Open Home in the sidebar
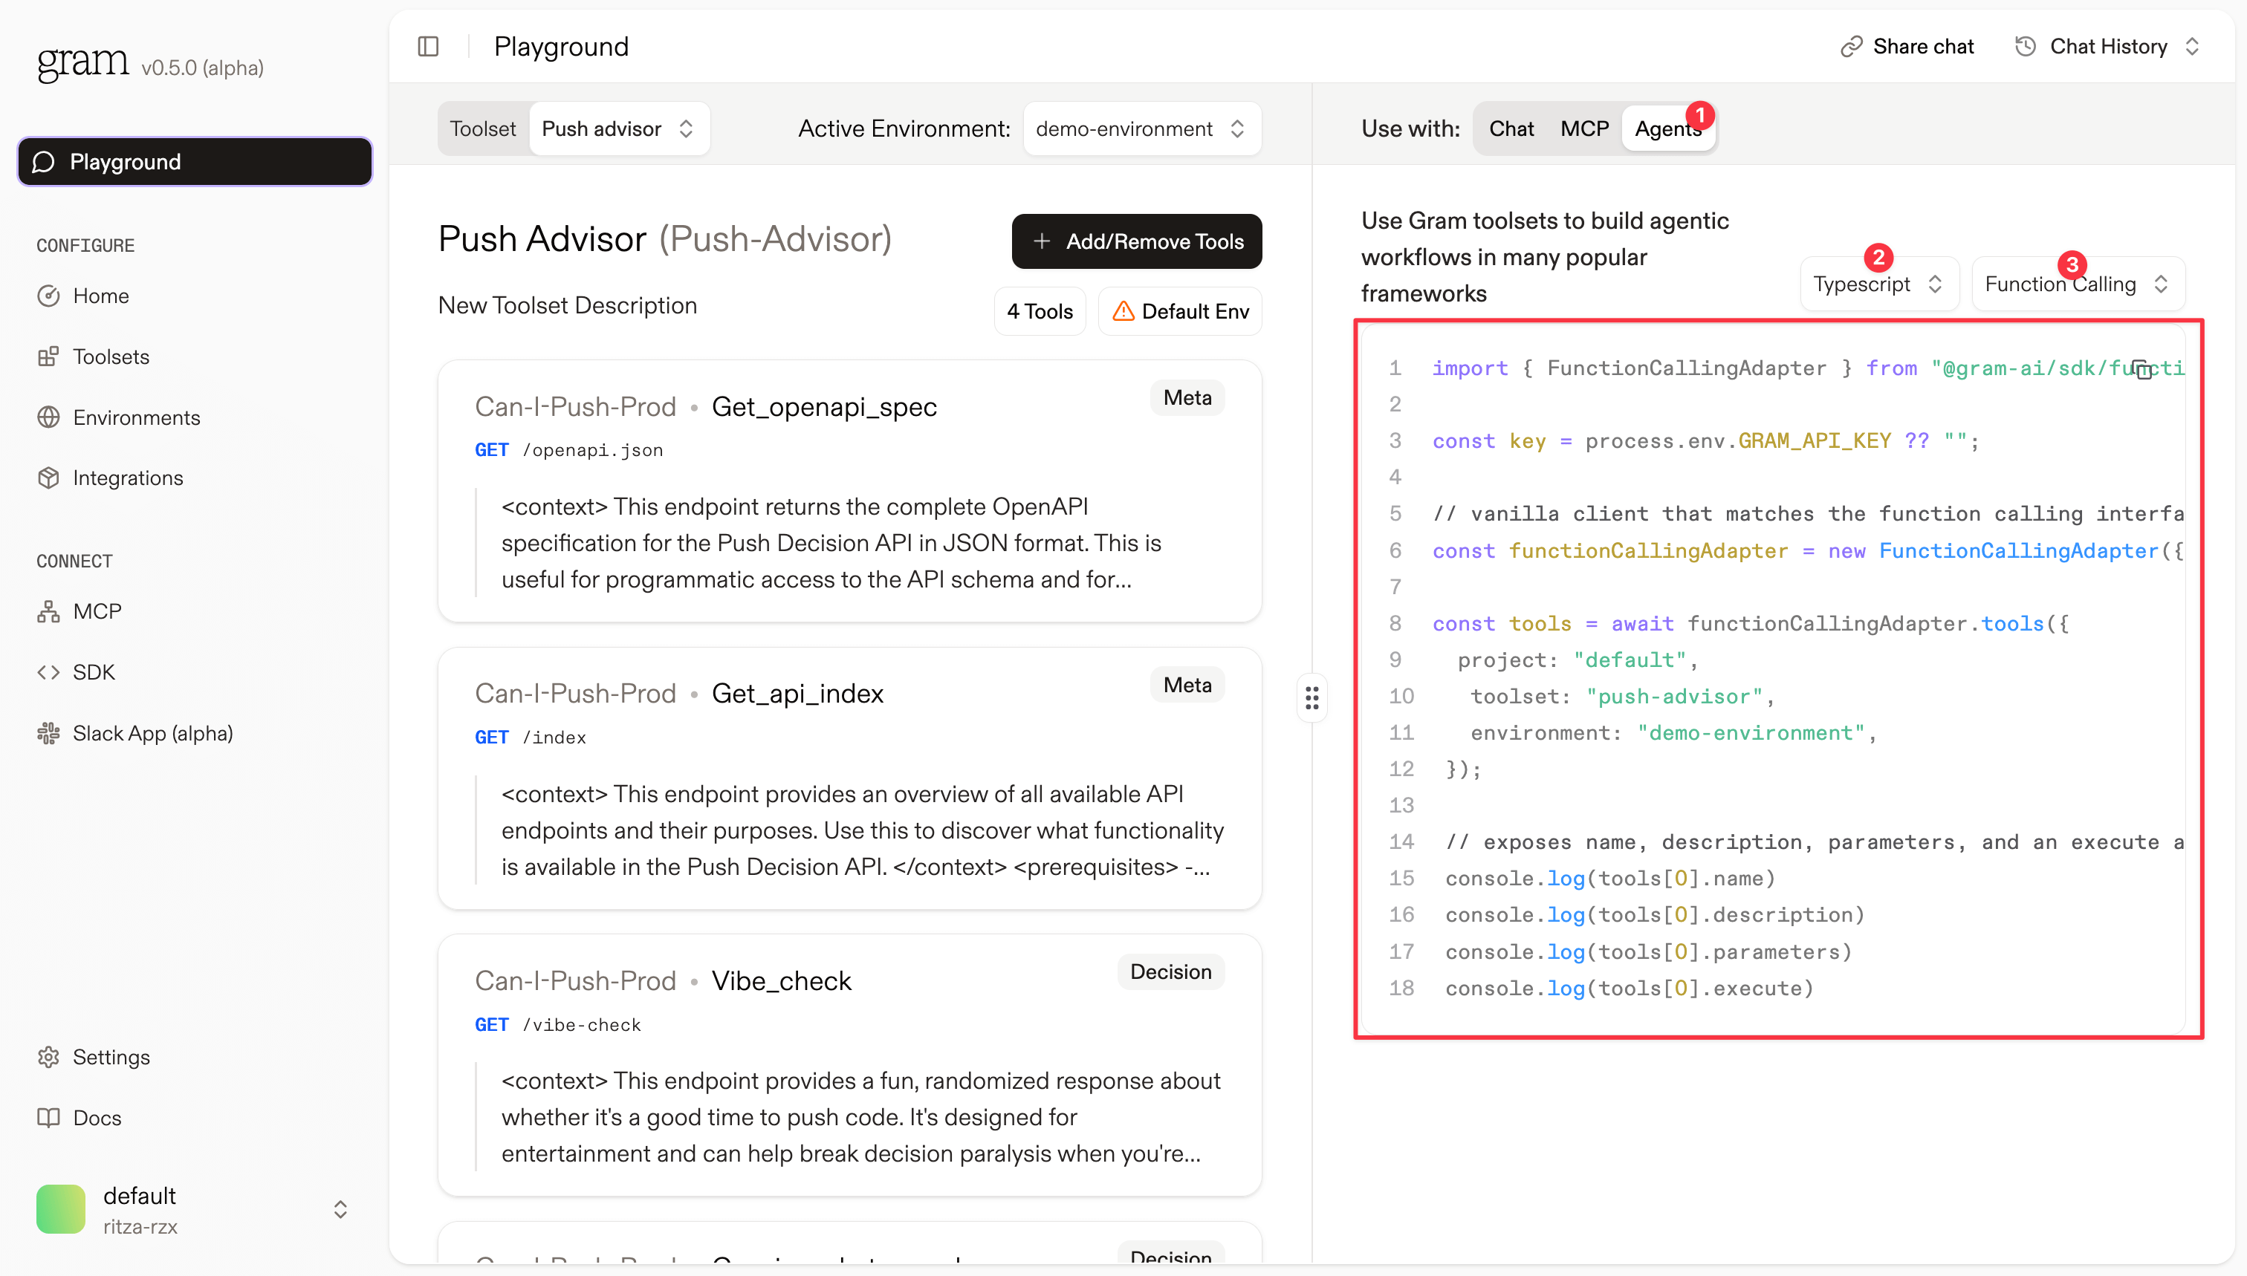 pos(195,296)
